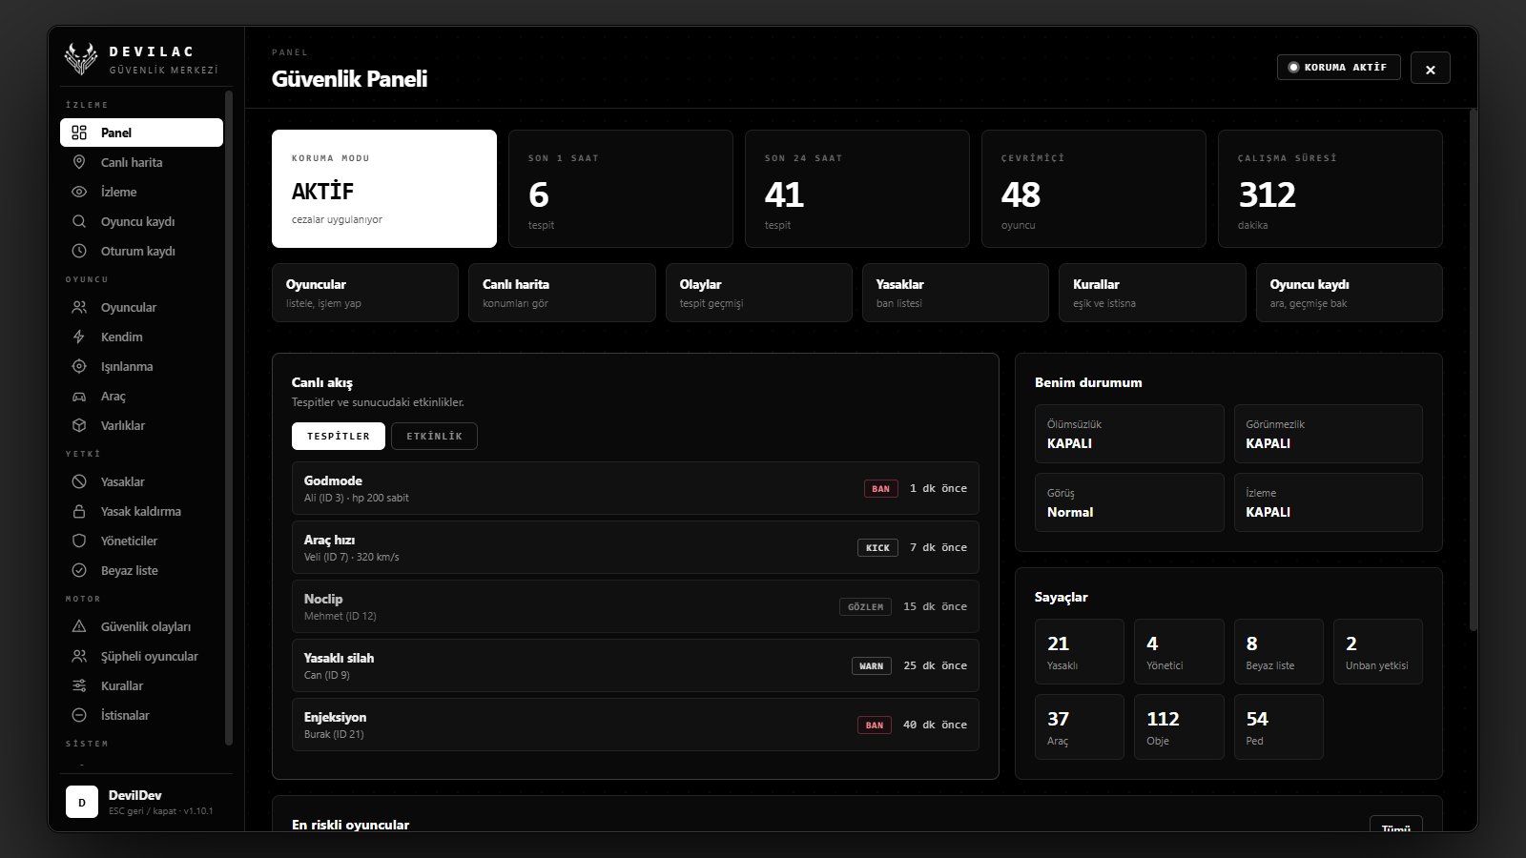This screenshot has width=1526, height=858.
Task: Switch to the ETKİNLİK tab
Action: pos(434,436)
